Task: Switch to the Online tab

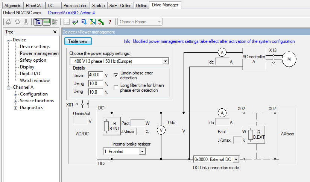Action: [x=141, y=6]
